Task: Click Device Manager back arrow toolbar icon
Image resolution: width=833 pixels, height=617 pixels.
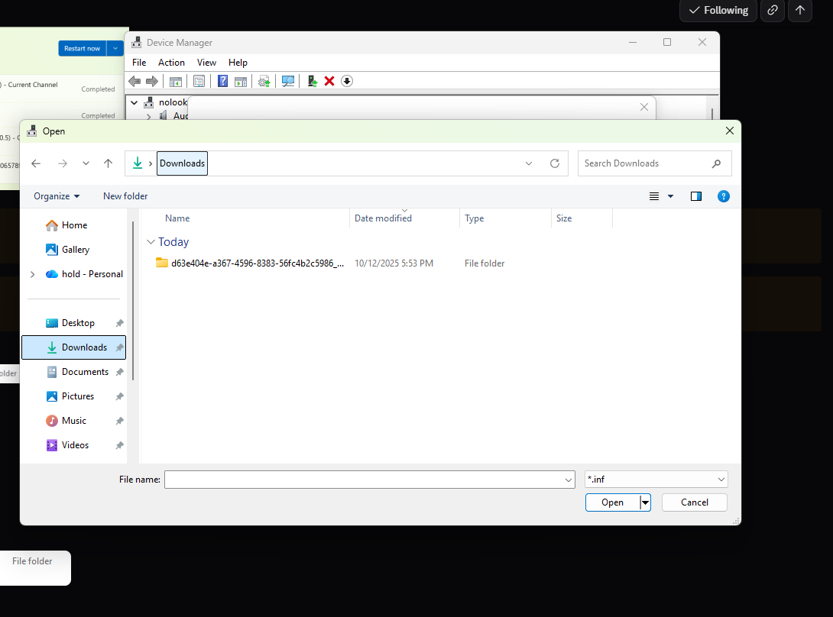Action: point(135,81)
